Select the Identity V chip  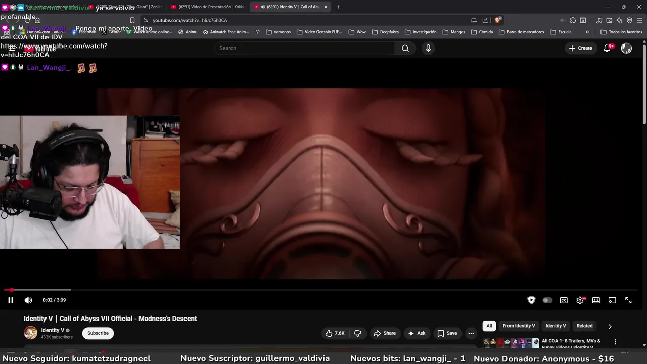[x=556, y=326]
